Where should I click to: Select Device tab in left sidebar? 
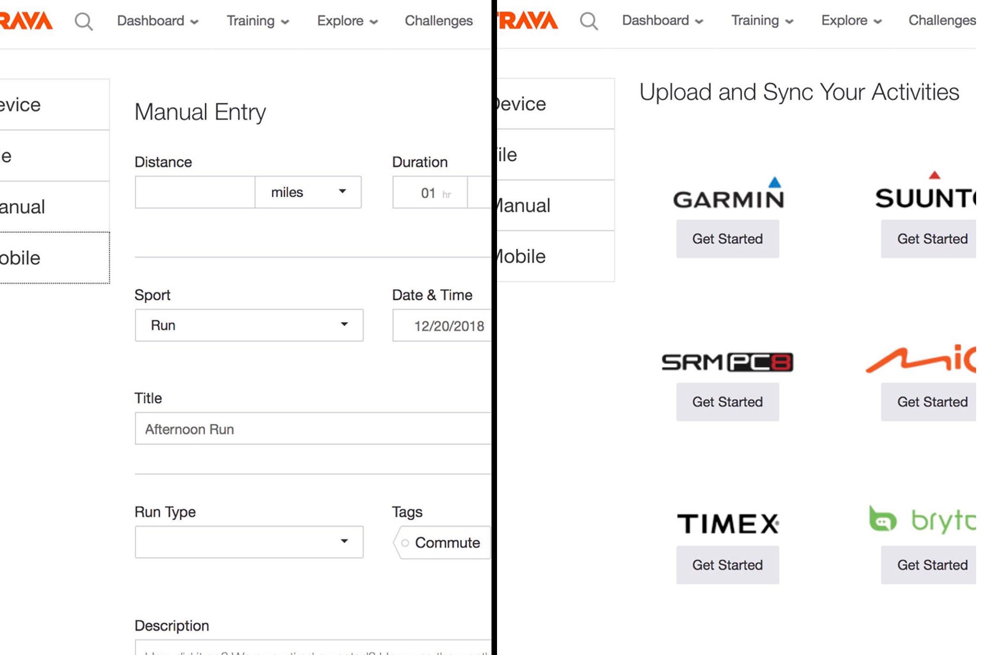(54, 104)
